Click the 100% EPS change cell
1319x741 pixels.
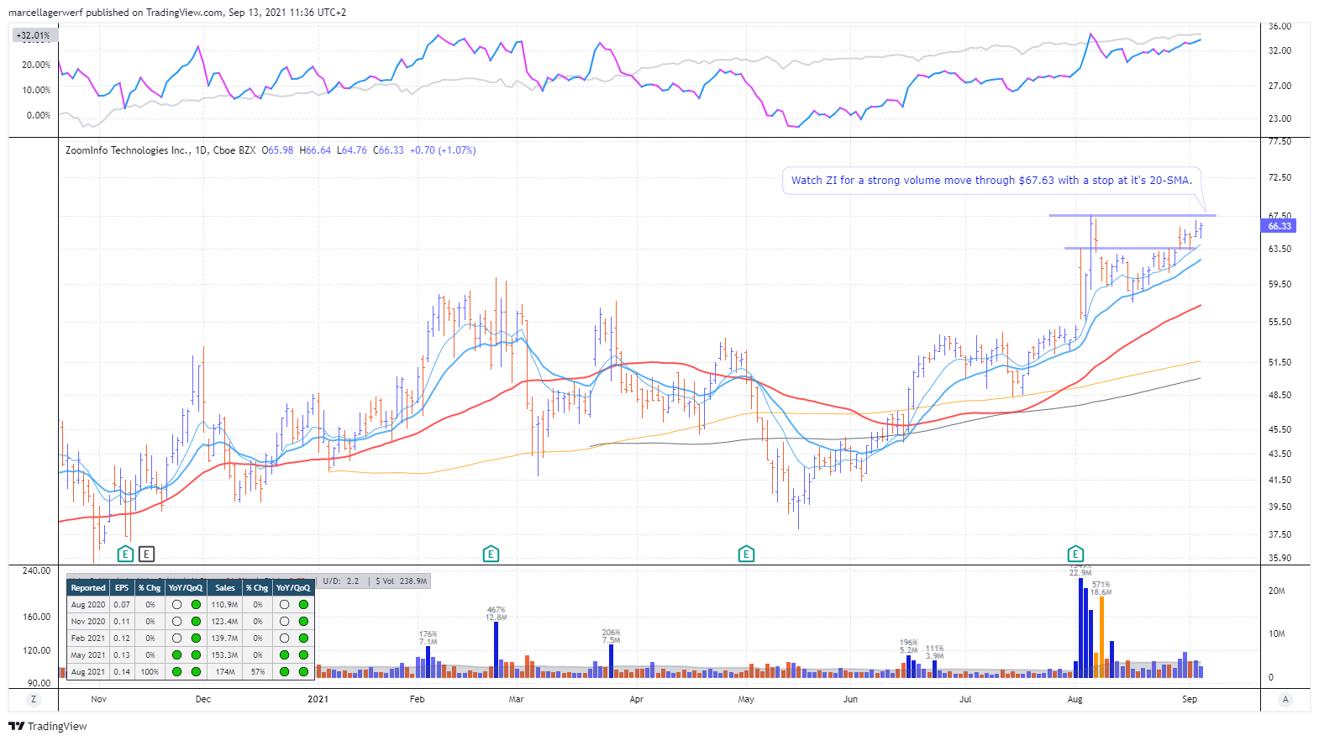tap(150, 671)
